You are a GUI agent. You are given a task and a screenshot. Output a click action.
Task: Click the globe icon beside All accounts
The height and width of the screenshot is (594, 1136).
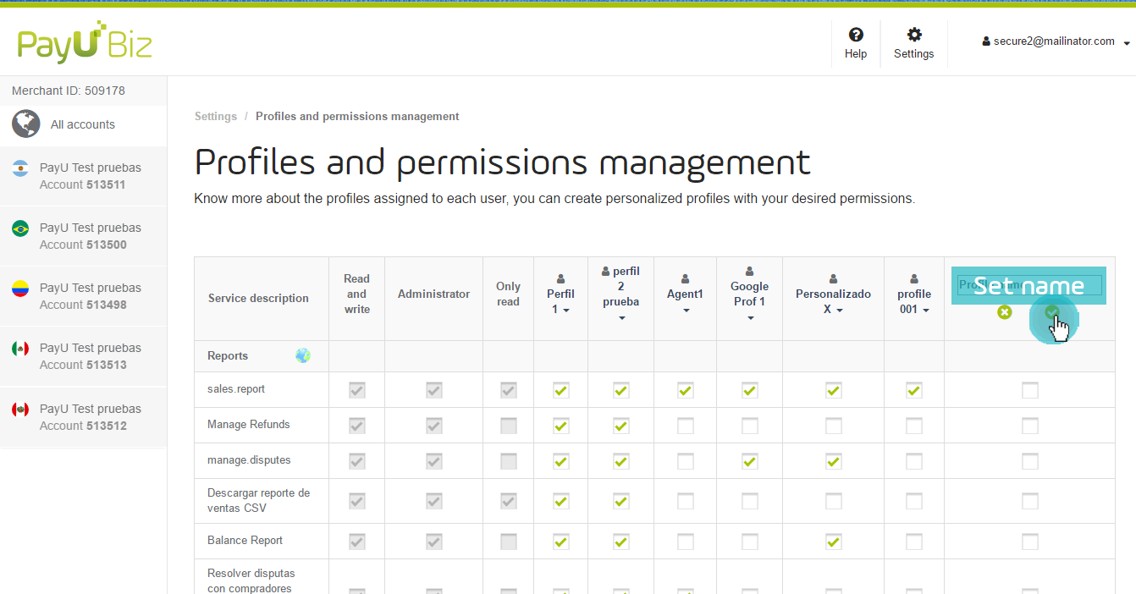pos(26,124)
